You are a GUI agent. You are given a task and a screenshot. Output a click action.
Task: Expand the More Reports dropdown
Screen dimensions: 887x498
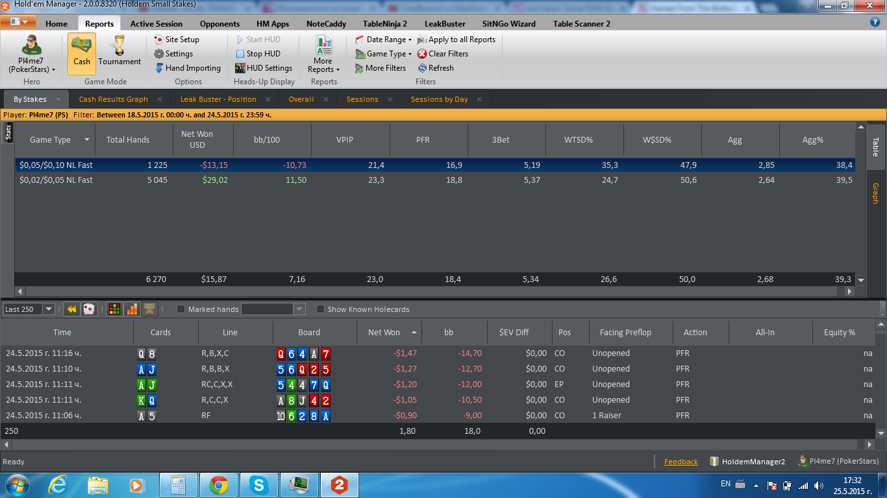click(323, 54)
